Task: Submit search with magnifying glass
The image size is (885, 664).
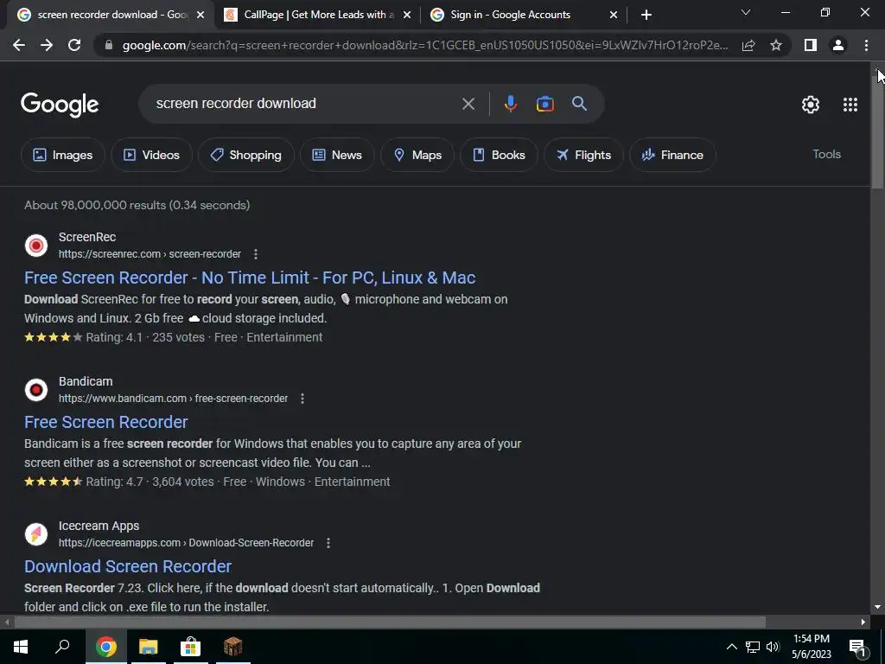Action: 580,104
